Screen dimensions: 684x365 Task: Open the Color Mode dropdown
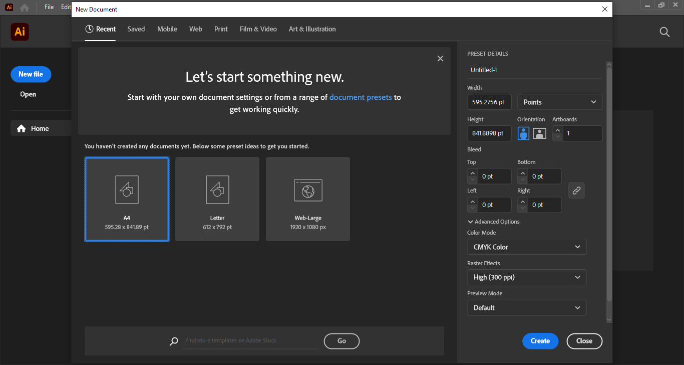click(526, 247)
